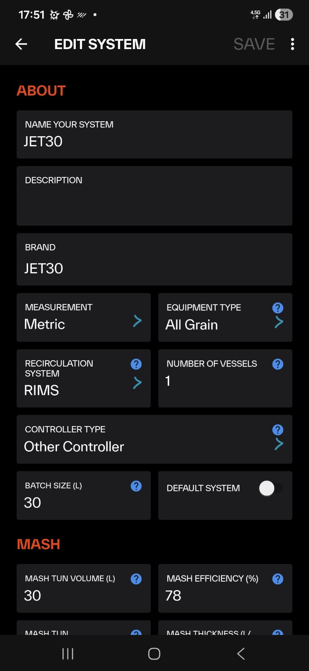Go back using the top-left arrow

(x=21, y=44)
